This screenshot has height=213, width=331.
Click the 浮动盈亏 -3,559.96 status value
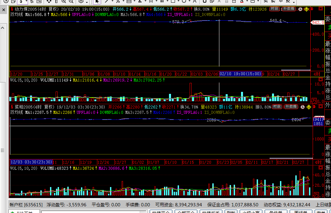click(66, 205)
